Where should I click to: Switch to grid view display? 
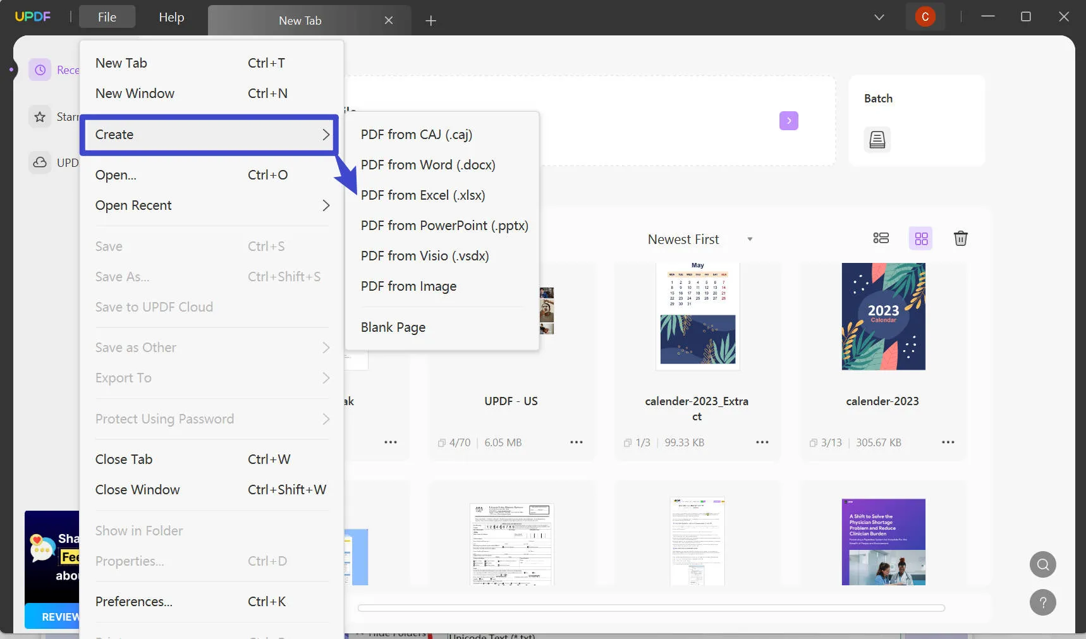click(x=920, y=238)
